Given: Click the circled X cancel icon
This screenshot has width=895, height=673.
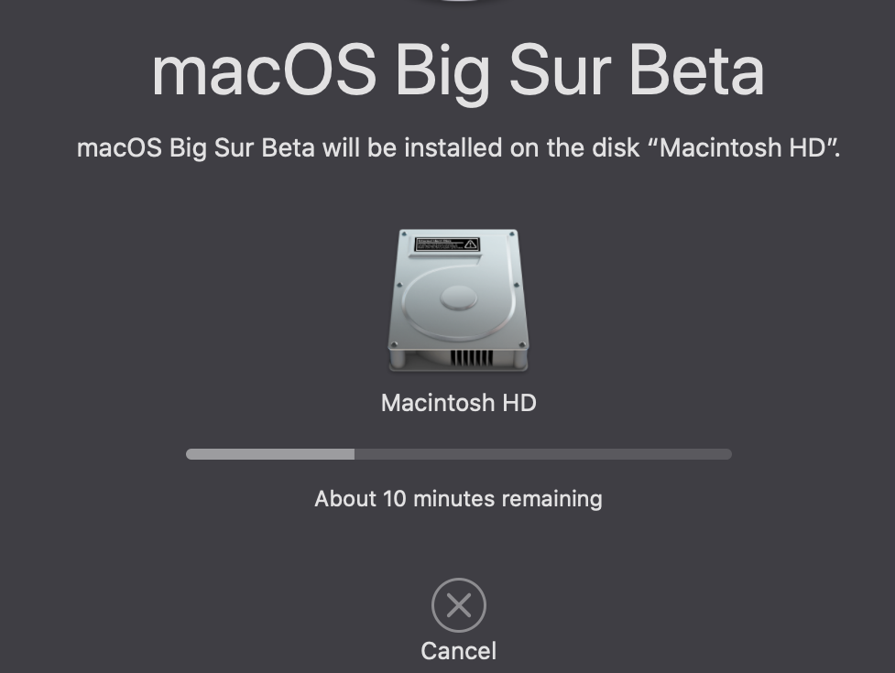Looking at the screenshot, I should pyautogui.click(x=459, y=605).
